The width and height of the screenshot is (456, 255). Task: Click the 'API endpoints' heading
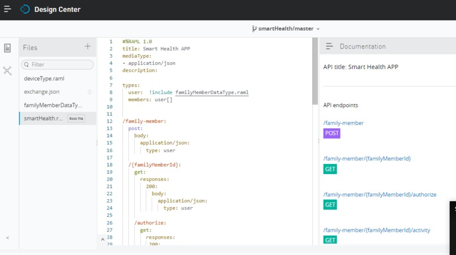click(x=341, y=105)
